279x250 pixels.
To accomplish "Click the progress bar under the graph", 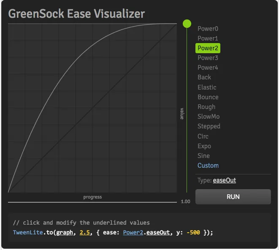I will 92,202.
